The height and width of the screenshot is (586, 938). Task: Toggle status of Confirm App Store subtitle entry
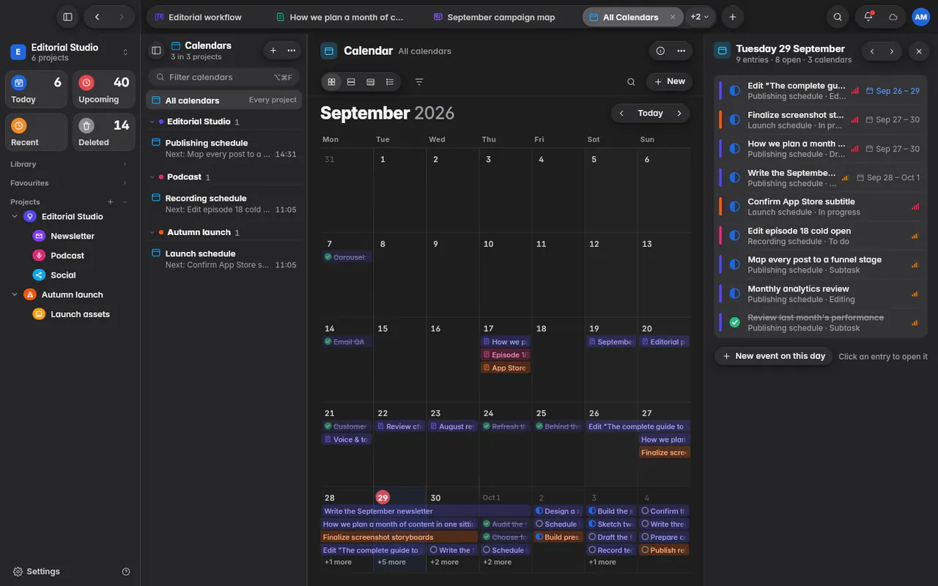pyautogui.click(x=735, y=207)
